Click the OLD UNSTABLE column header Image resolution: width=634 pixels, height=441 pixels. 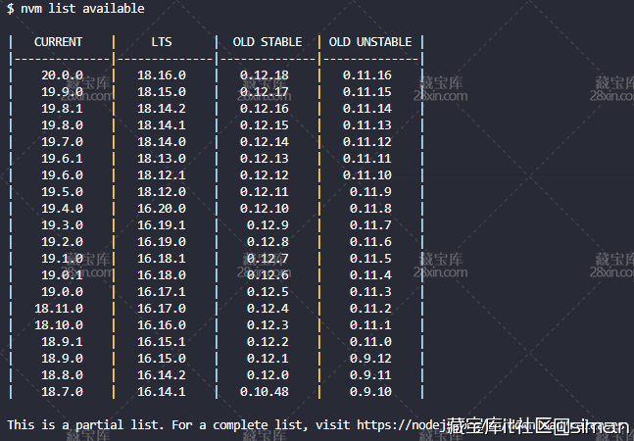pyautogui.click(x=369, y=42)
